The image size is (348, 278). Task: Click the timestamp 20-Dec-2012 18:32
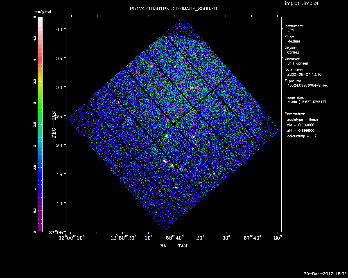point(325,274)
